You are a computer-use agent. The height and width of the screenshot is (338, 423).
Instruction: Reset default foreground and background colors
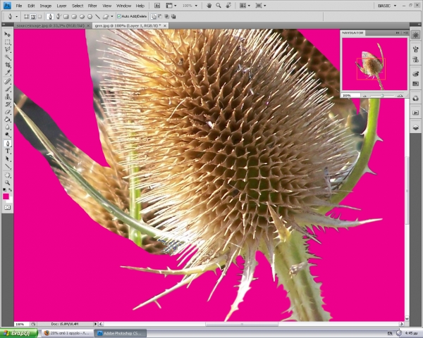pos(5,189)
